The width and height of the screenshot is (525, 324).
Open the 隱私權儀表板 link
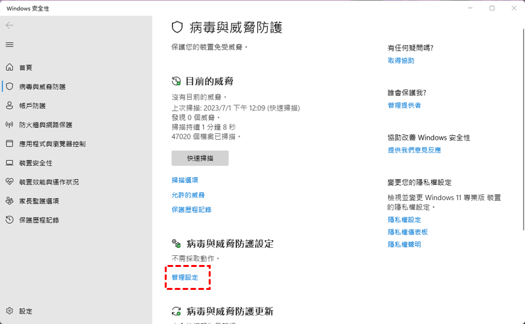408,232
